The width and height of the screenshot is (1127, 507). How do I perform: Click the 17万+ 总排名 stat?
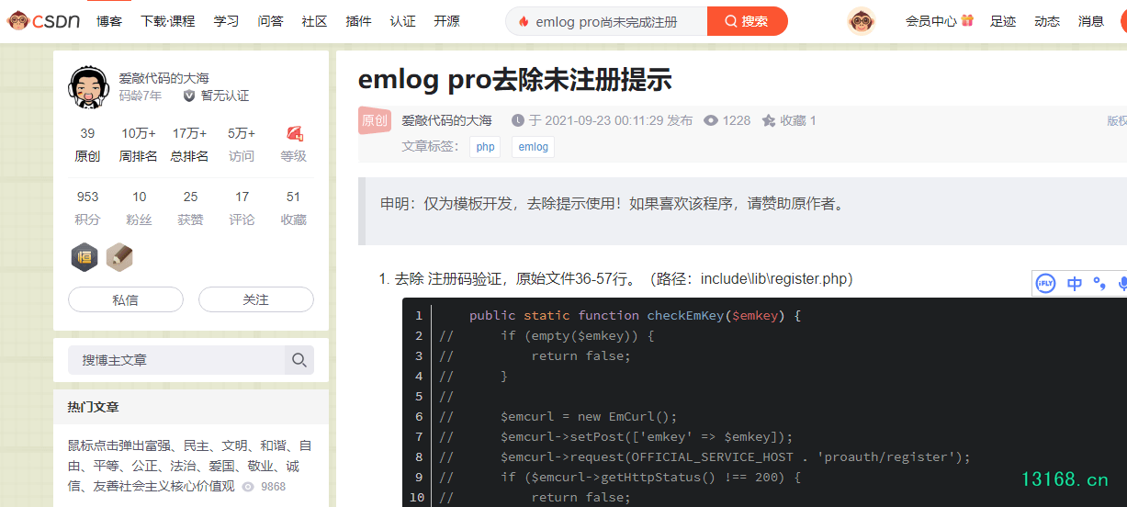190,144
